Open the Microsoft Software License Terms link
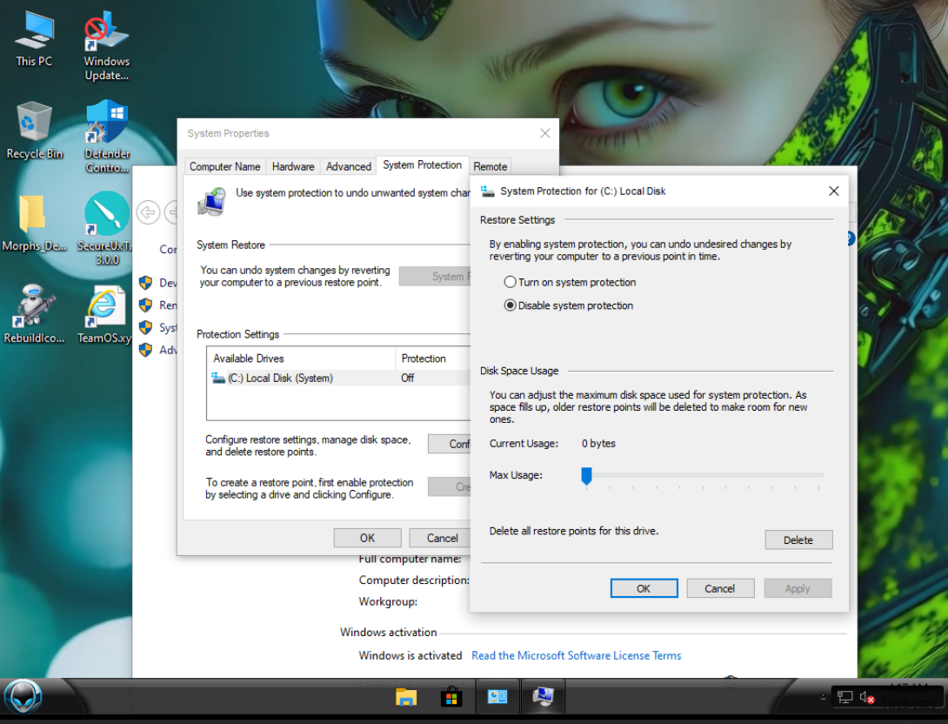 pos(576,655)
